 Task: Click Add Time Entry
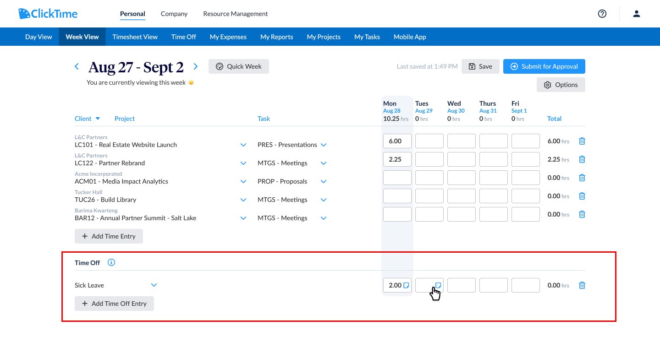tap(109, 236)
